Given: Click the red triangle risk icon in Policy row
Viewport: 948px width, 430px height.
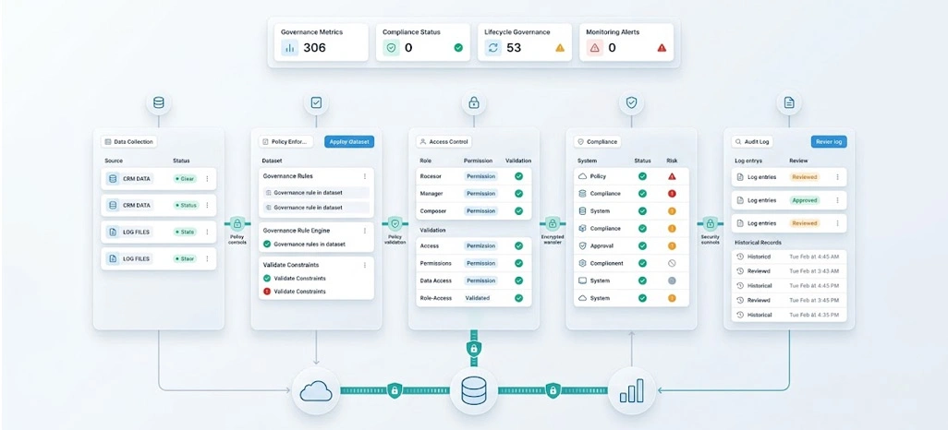Looking at the screenshot, I should coord(672,176).
